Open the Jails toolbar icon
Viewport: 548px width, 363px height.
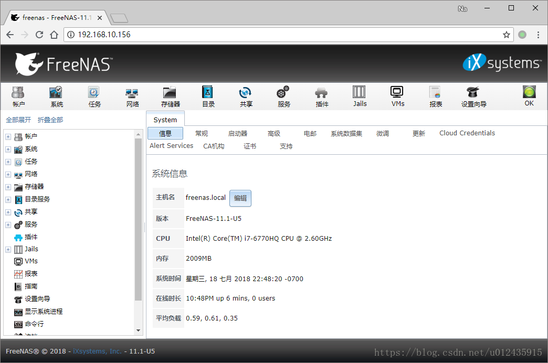pyautogui.click(x=359, y=96)
